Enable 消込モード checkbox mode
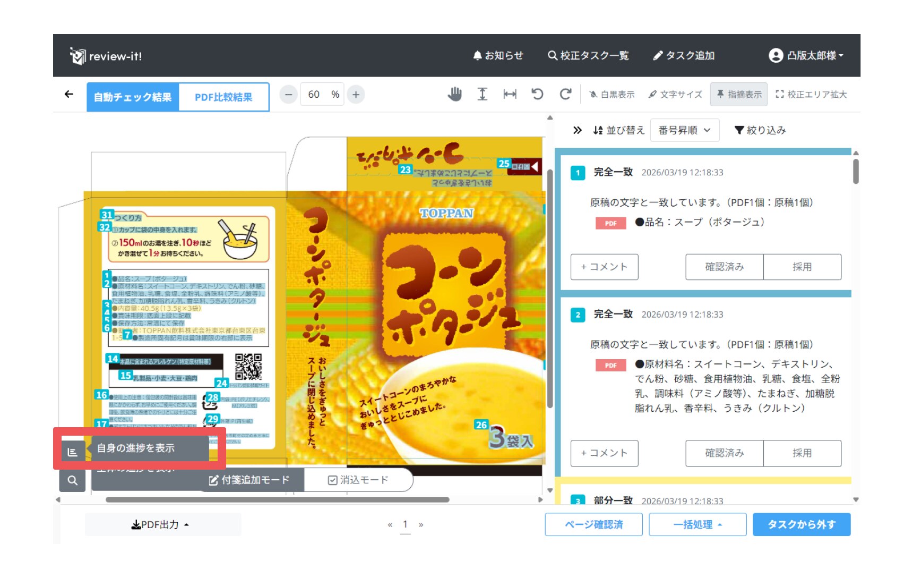The width and height of the screenshot is (913, 577). coord(358,480)
